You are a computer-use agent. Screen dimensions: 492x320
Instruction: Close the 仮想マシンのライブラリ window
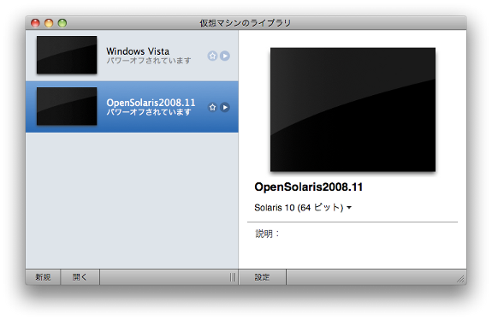(35, 23)
